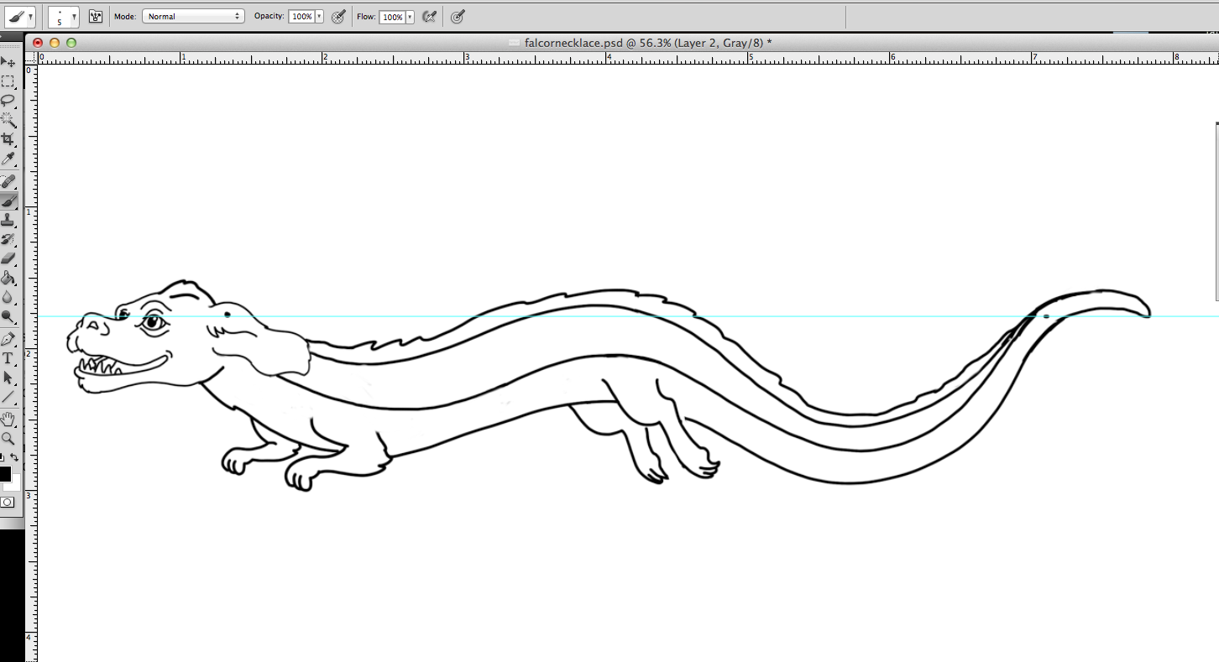The image size is (1219, 662).
Task: Select the Eraser tool
Action: tap(8, 258)
